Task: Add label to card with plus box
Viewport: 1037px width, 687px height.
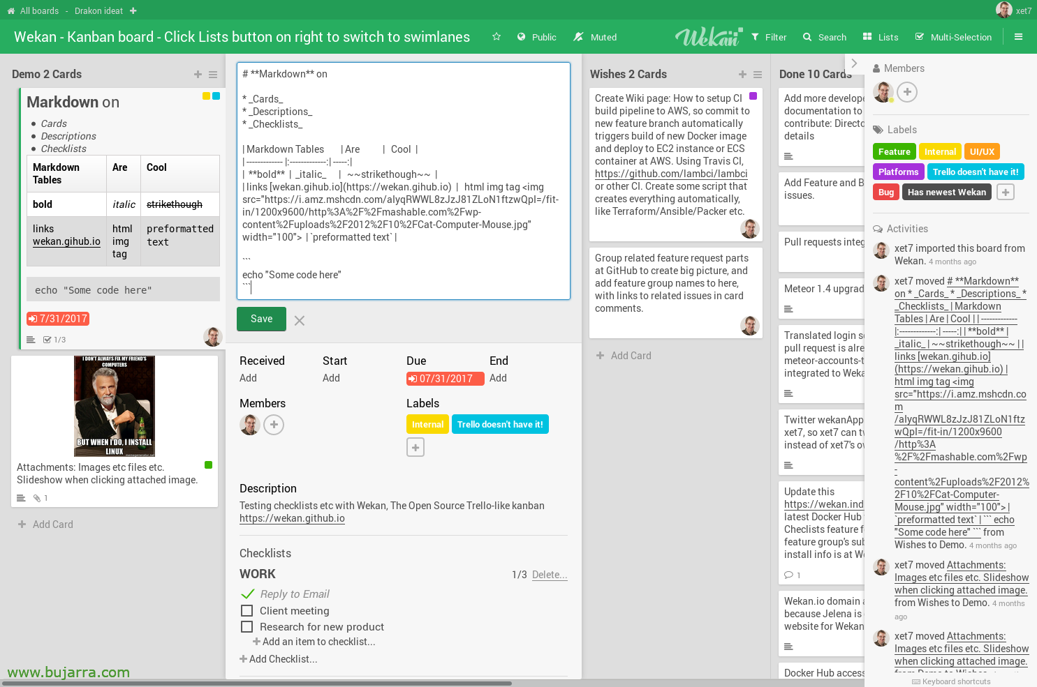Action: click(415, 447)
